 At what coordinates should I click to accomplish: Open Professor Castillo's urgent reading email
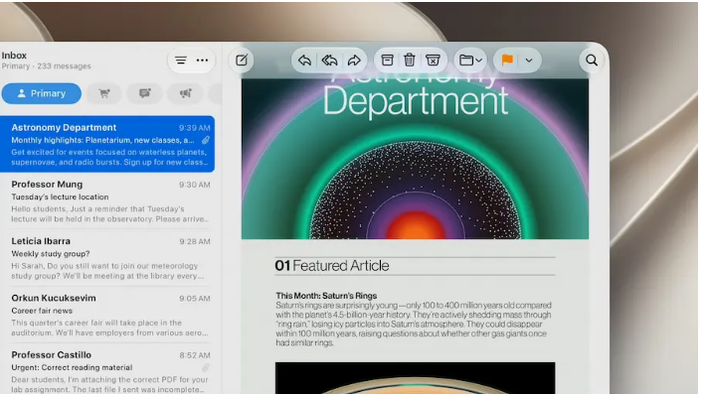[x=107, y=371]
